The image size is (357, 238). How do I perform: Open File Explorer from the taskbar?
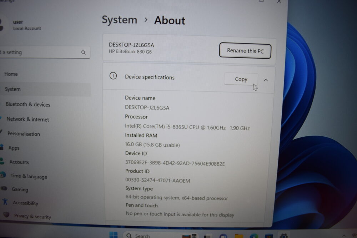click(239, 236)
